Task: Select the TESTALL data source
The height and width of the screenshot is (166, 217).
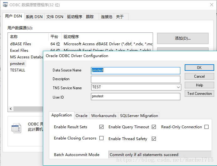Action: click(x=18, y=70)
